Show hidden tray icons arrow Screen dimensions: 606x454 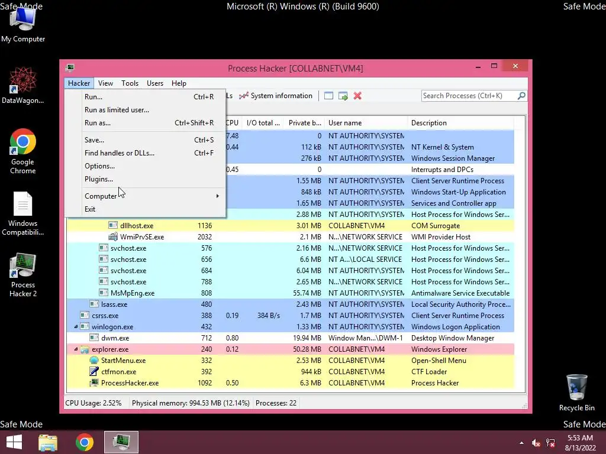pyautogui.click(x=521, y=443)
